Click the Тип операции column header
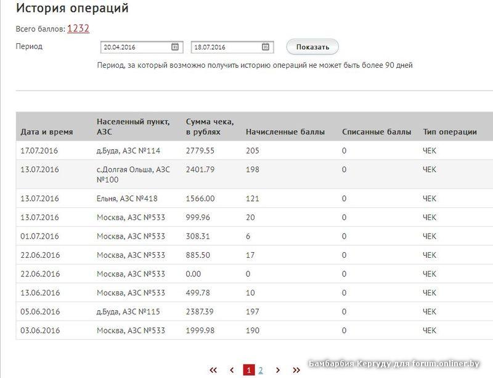This screenshot has width=493, height=378. (450, 132)
